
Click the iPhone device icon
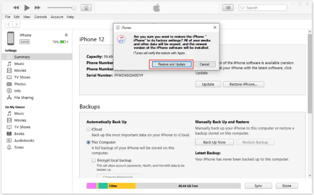(x=11, y=38)
